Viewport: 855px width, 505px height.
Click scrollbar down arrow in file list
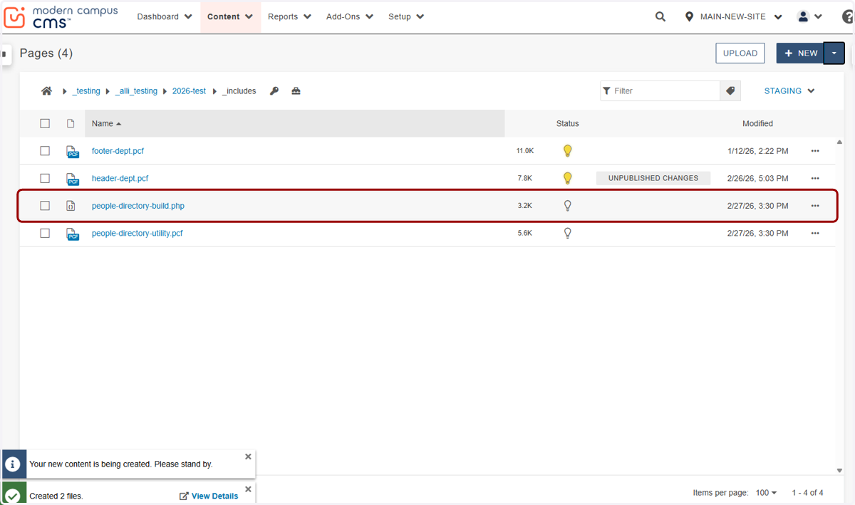[839, 470]
